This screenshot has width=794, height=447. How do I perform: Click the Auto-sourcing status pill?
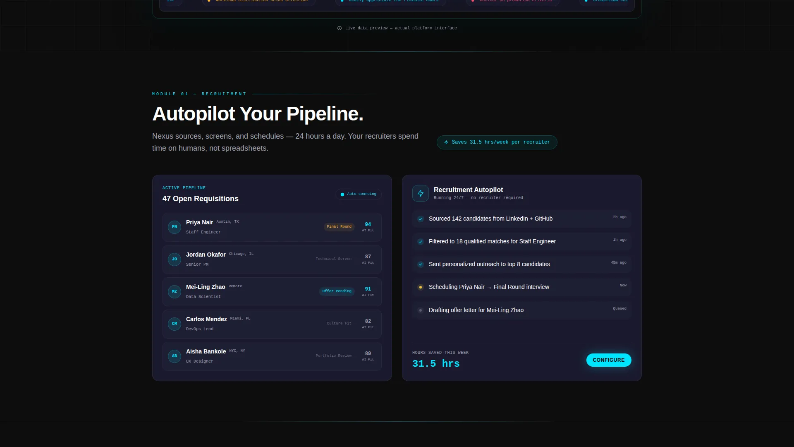(x=359, y=194)
